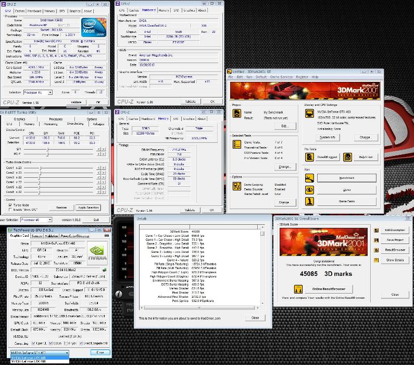Click QFI slider decrease arrow in E-LEET
This screenshot has height=365, width=414.
click(x=98, y=149)
